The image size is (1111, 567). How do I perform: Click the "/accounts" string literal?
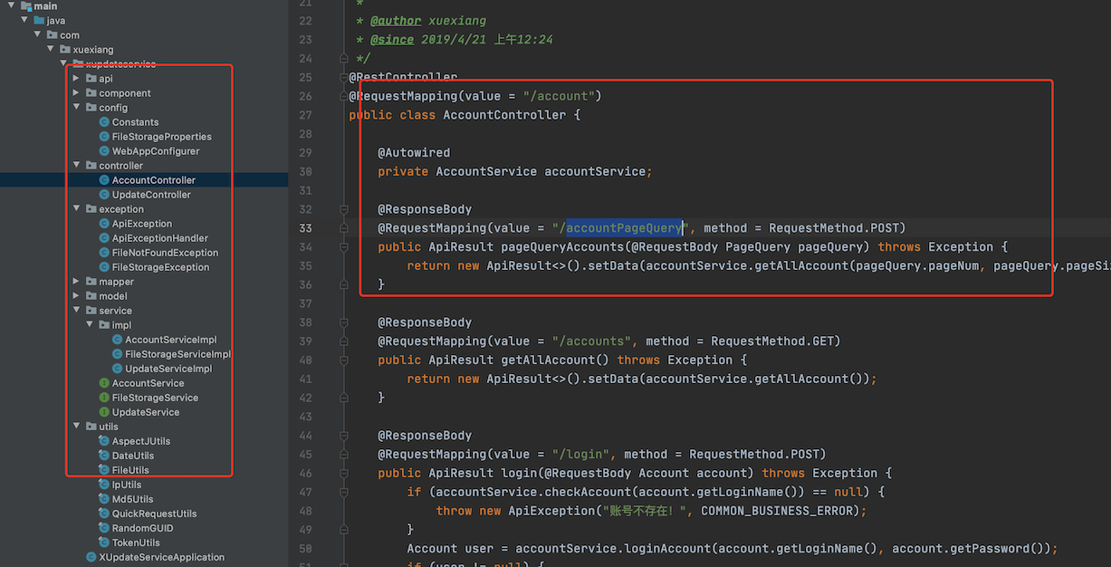point(591,341)
